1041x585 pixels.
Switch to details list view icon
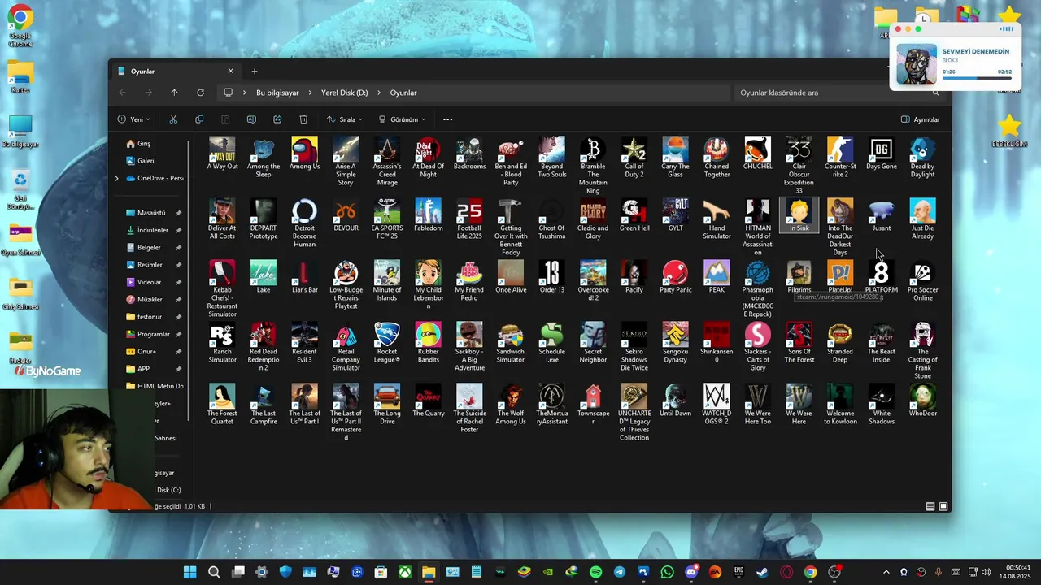point(930,506)
